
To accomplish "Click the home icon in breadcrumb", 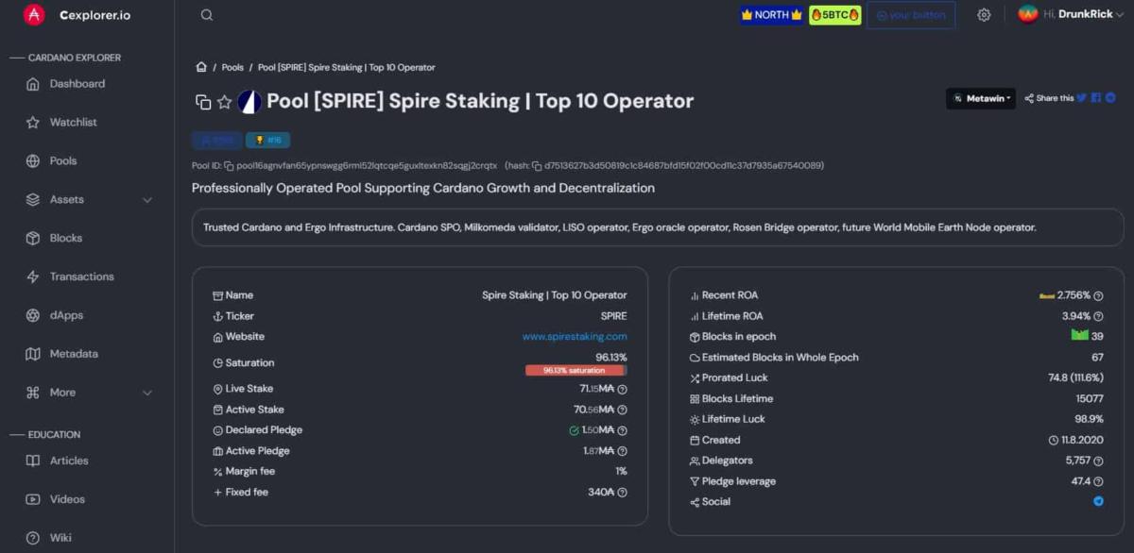I will (x=201, y=67).
